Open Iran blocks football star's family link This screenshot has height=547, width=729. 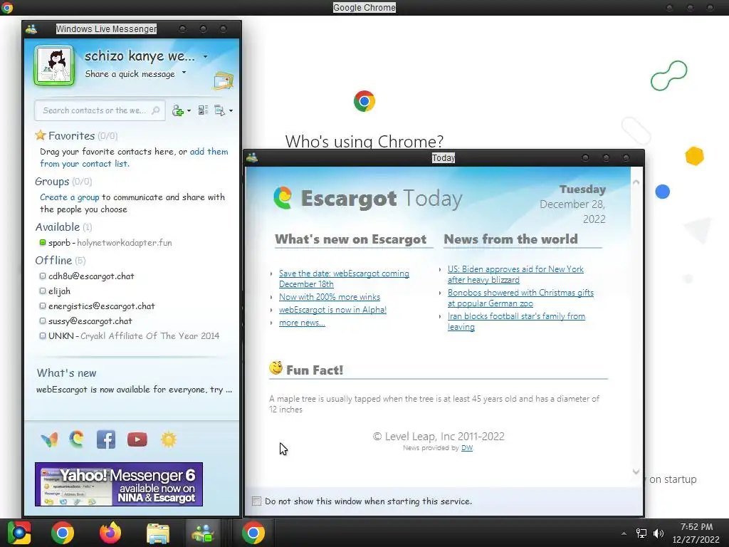517,321
